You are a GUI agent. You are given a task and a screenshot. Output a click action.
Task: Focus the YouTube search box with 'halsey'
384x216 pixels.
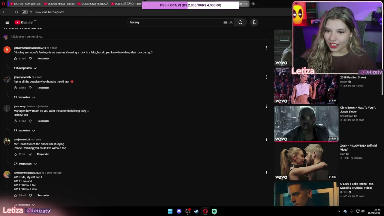[x=175, y=22]
